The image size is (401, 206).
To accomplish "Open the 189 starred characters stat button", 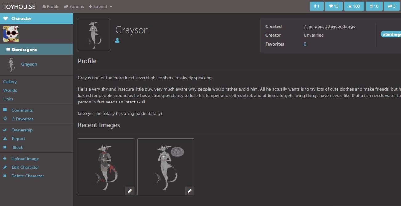I will 354,6.
